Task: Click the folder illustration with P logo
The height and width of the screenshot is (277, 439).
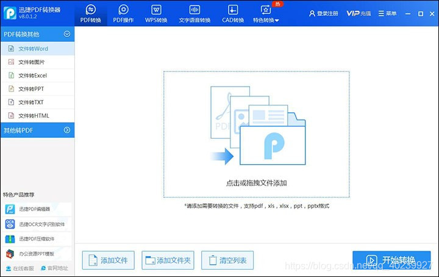Action: coord(273,145)
